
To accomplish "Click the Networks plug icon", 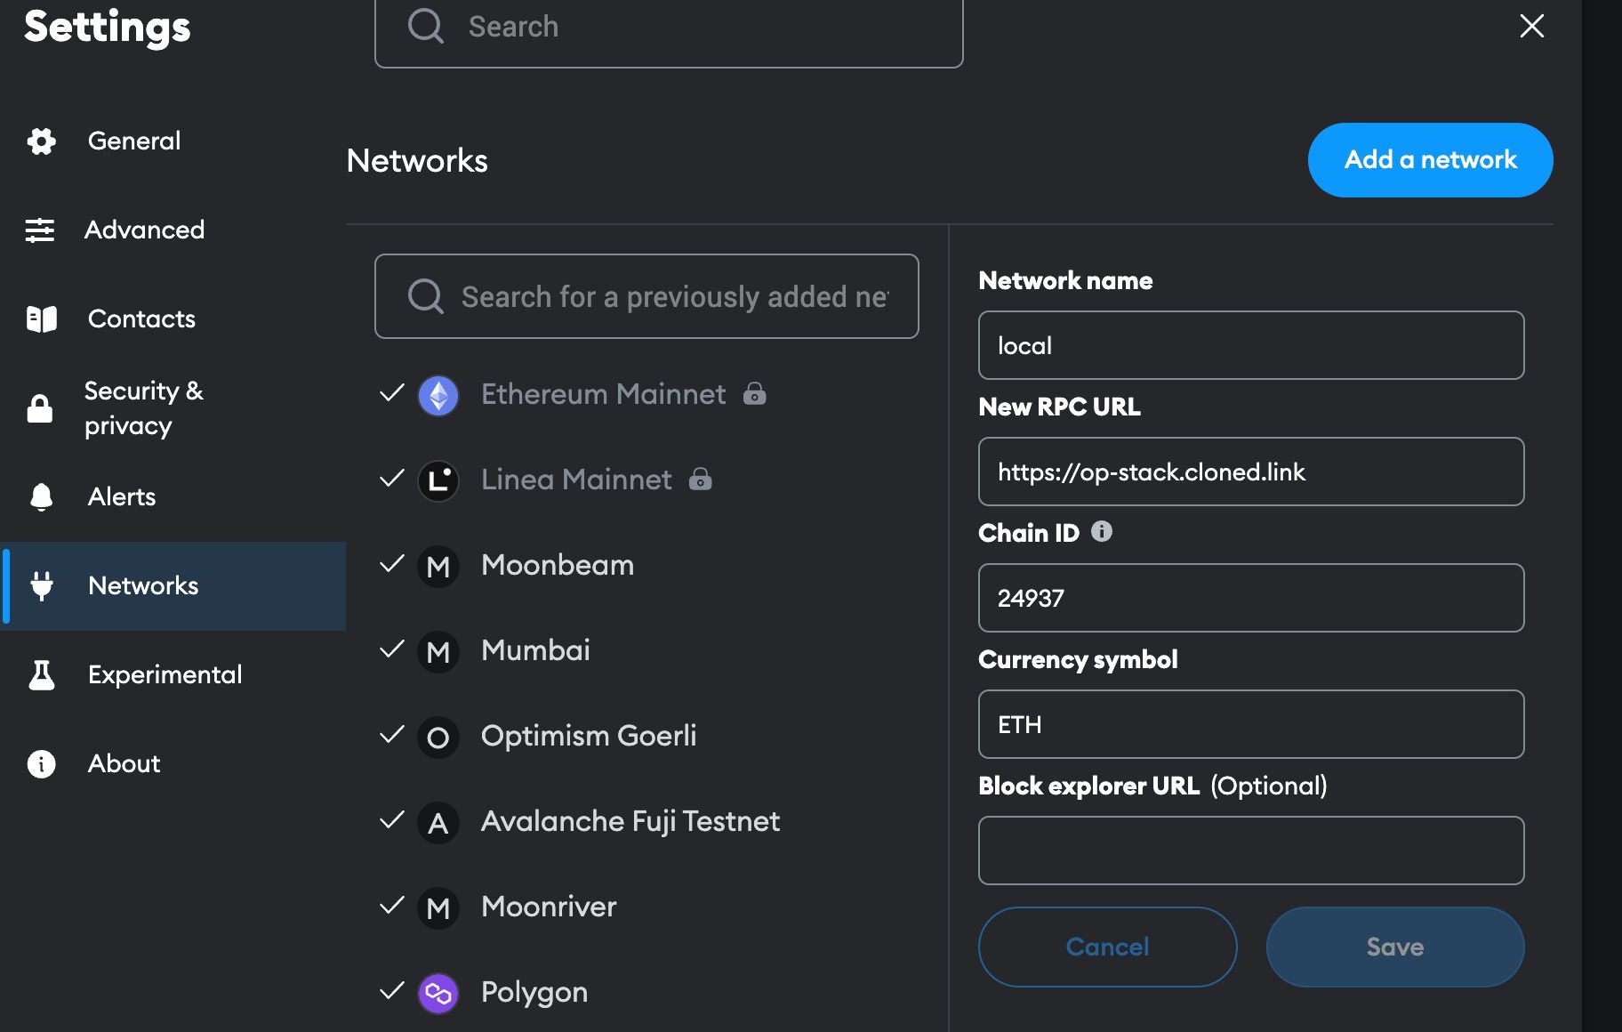I will coord(41,585).
